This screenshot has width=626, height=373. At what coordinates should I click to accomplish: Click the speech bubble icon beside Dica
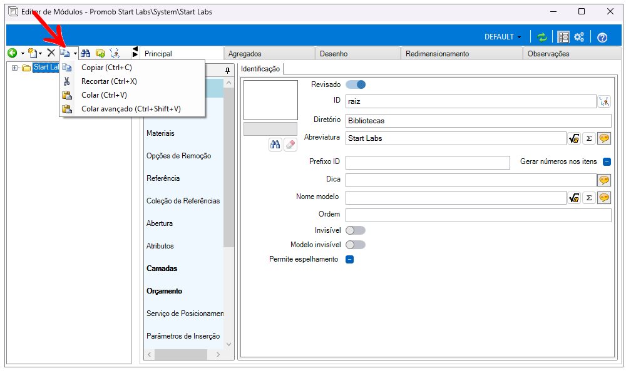pyautogui.click(x=604, y=180)
